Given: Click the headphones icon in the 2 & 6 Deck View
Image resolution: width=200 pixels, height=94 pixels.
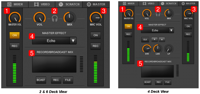Looking at the screenshot, I should (x=55, y=19).
